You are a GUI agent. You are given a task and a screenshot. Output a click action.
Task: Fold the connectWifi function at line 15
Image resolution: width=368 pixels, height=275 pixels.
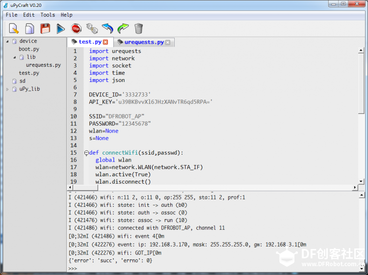click(x=86, y=153)
